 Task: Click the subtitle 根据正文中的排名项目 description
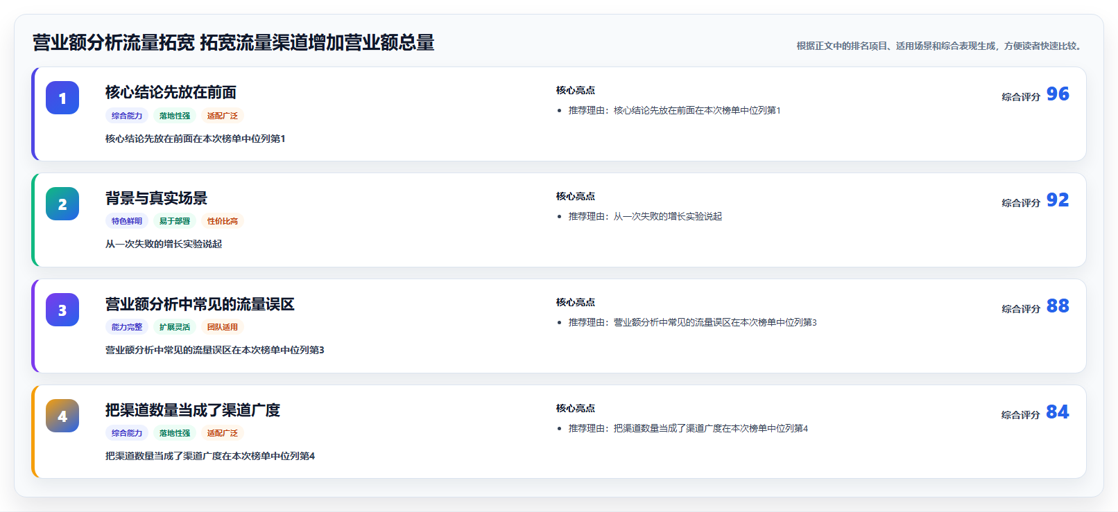pos(940,46)
